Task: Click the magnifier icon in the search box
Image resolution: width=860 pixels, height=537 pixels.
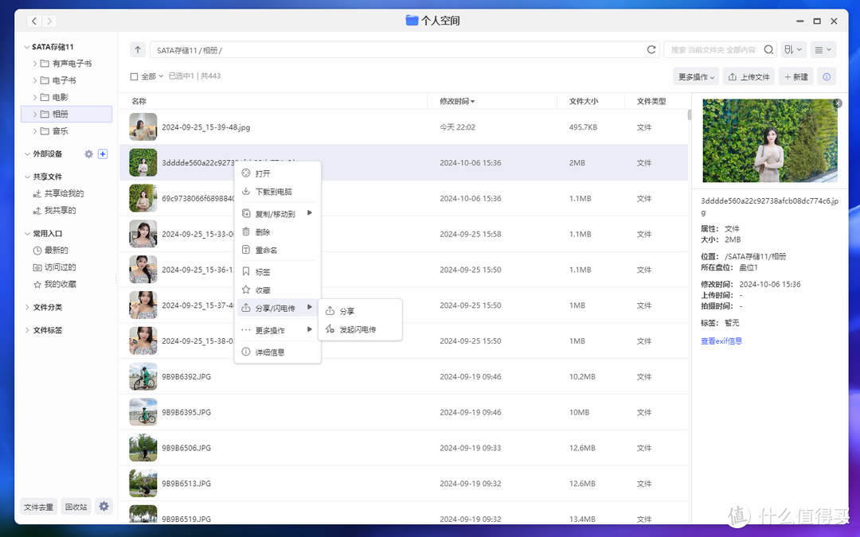Action: coord(768,49)
